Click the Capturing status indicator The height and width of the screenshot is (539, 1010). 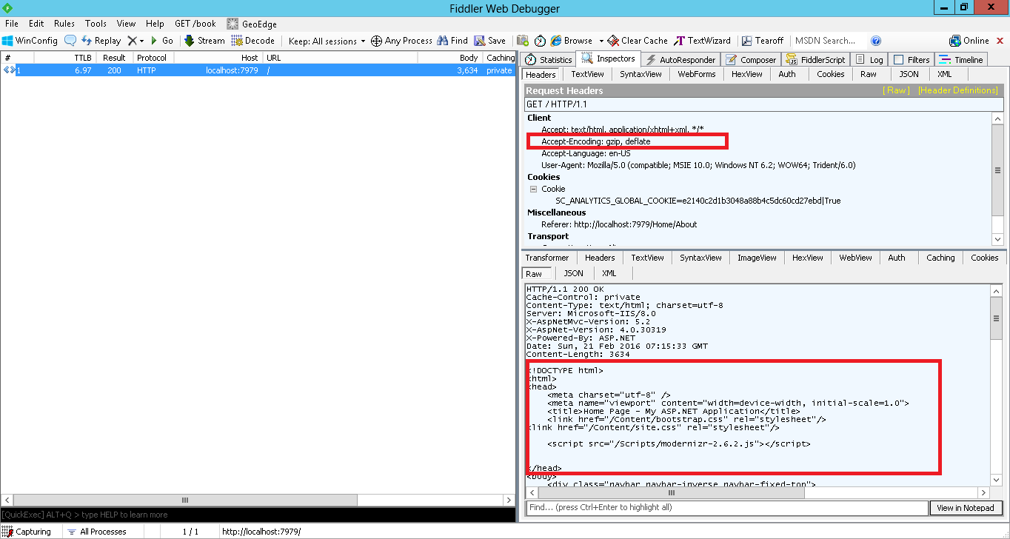pyautogui.click(x=27, y=532)
